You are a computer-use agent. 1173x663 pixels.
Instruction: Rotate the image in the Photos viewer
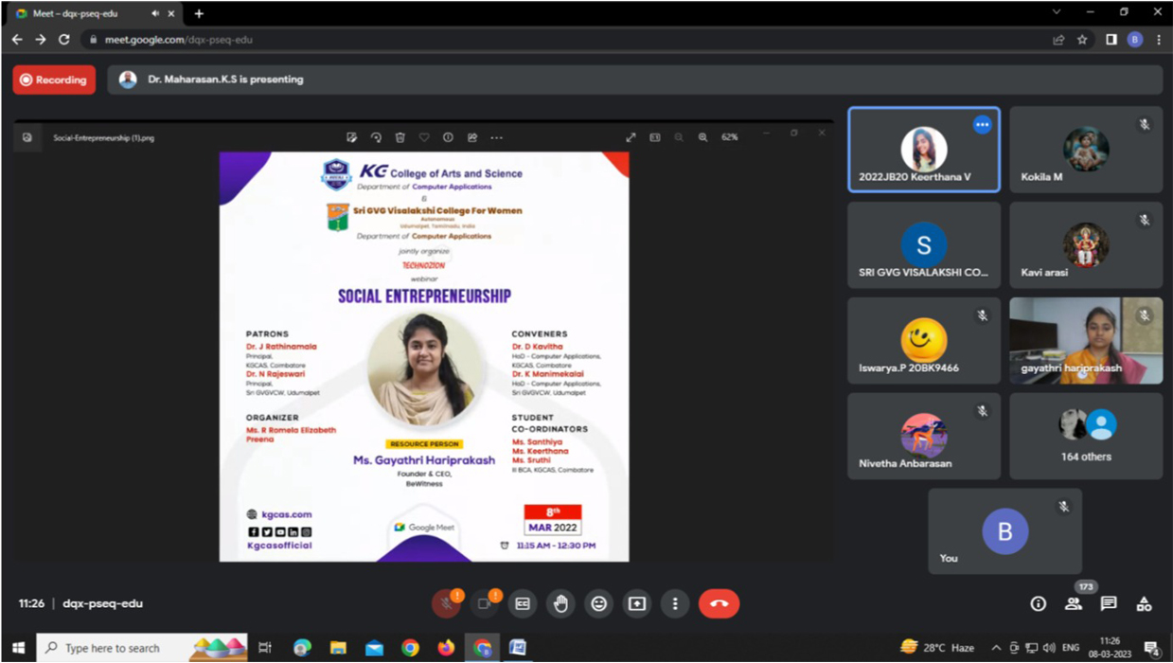(376, 137)
